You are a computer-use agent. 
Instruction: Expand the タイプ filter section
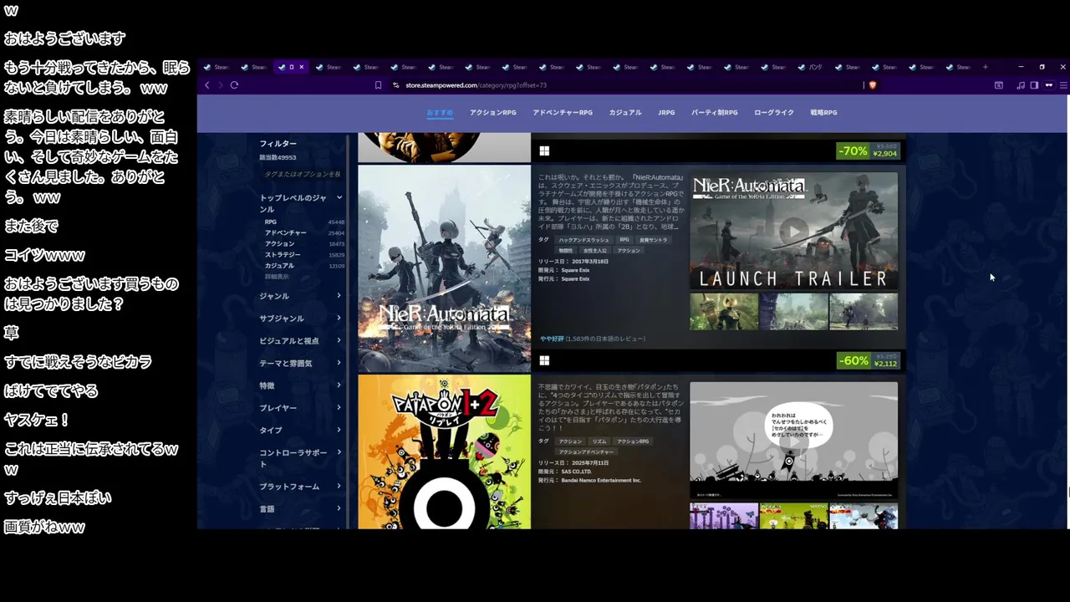[301, 431]
